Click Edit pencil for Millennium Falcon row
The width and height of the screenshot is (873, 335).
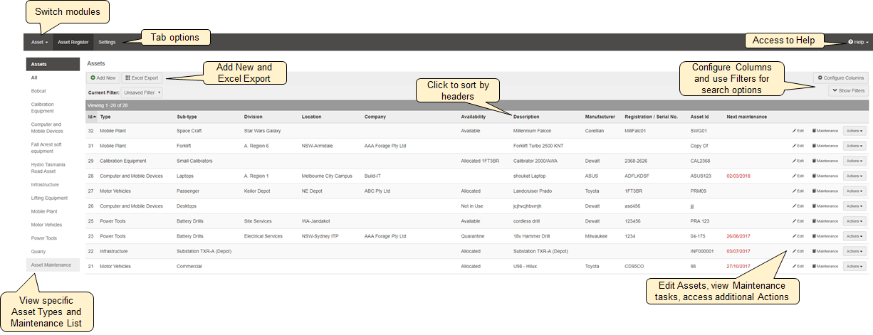point(798,131)
